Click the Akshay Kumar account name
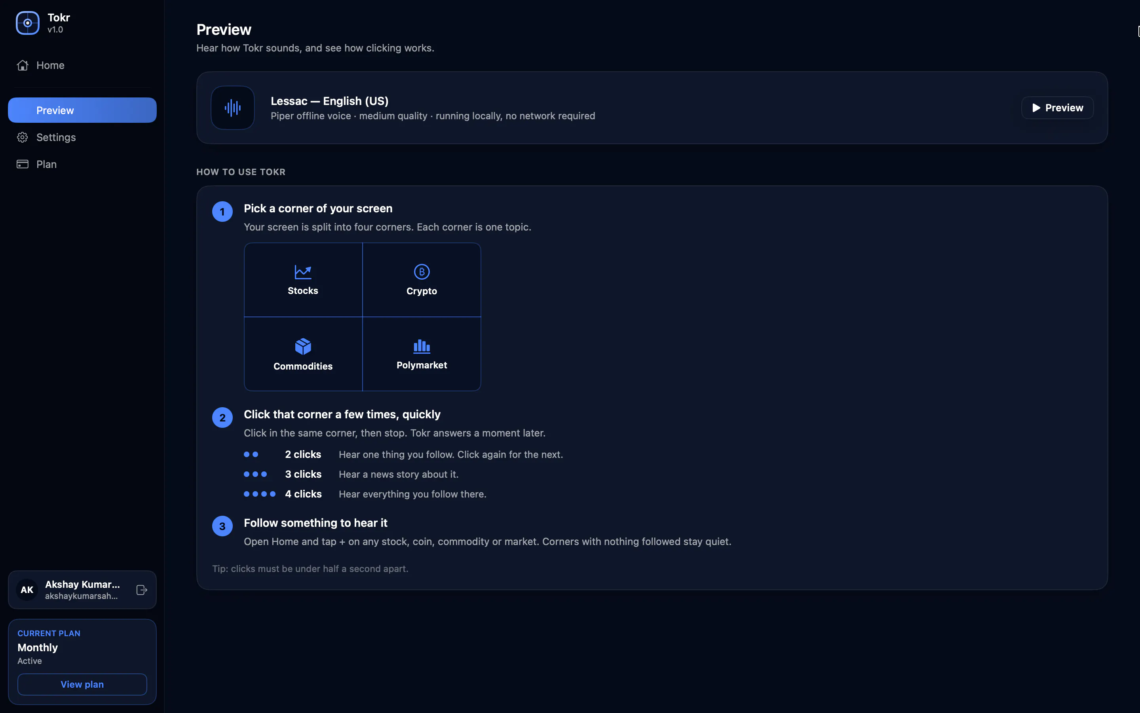This screenshot has height=713, width=1140. 82,584
